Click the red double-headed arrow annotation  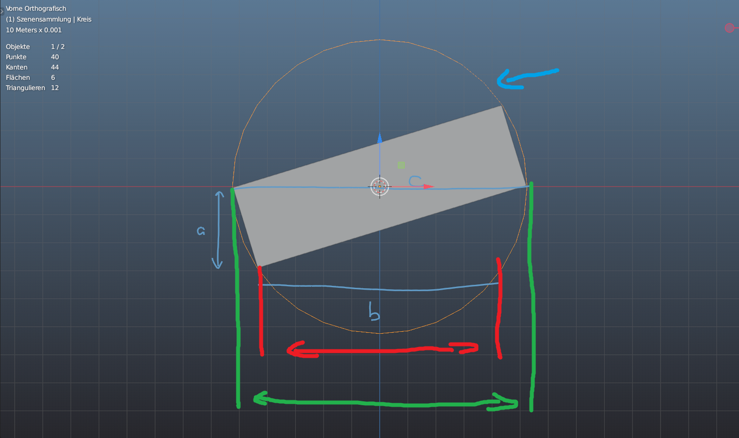[x=382, y=350]
